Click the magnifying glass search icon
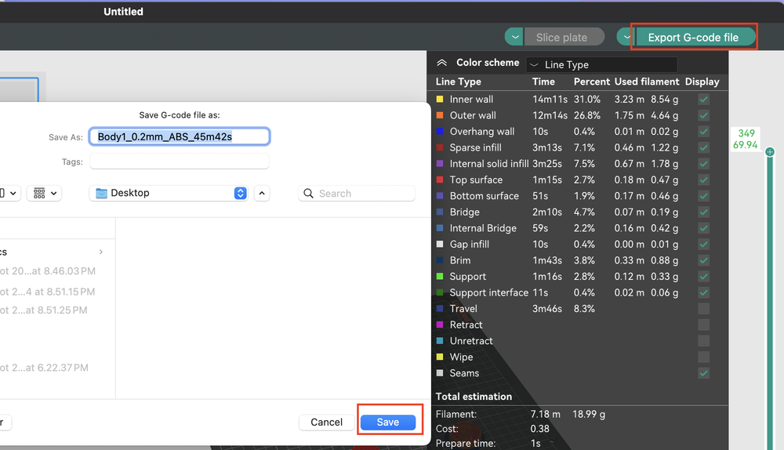Viewport: 784px width, 450px height. pos(308,194)
